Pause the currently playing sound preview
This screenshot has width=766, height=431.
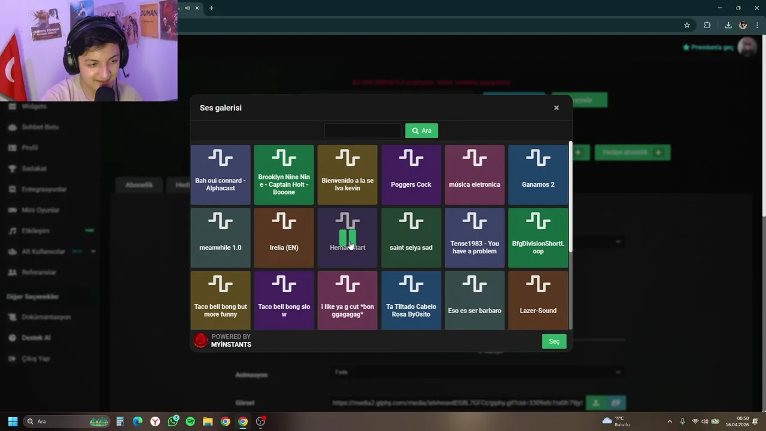click(x=348, y=238)
